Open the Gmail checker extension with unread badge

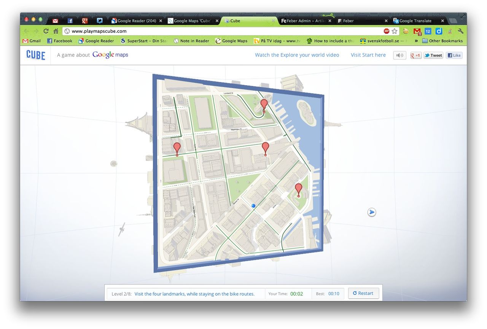point(417,32)
